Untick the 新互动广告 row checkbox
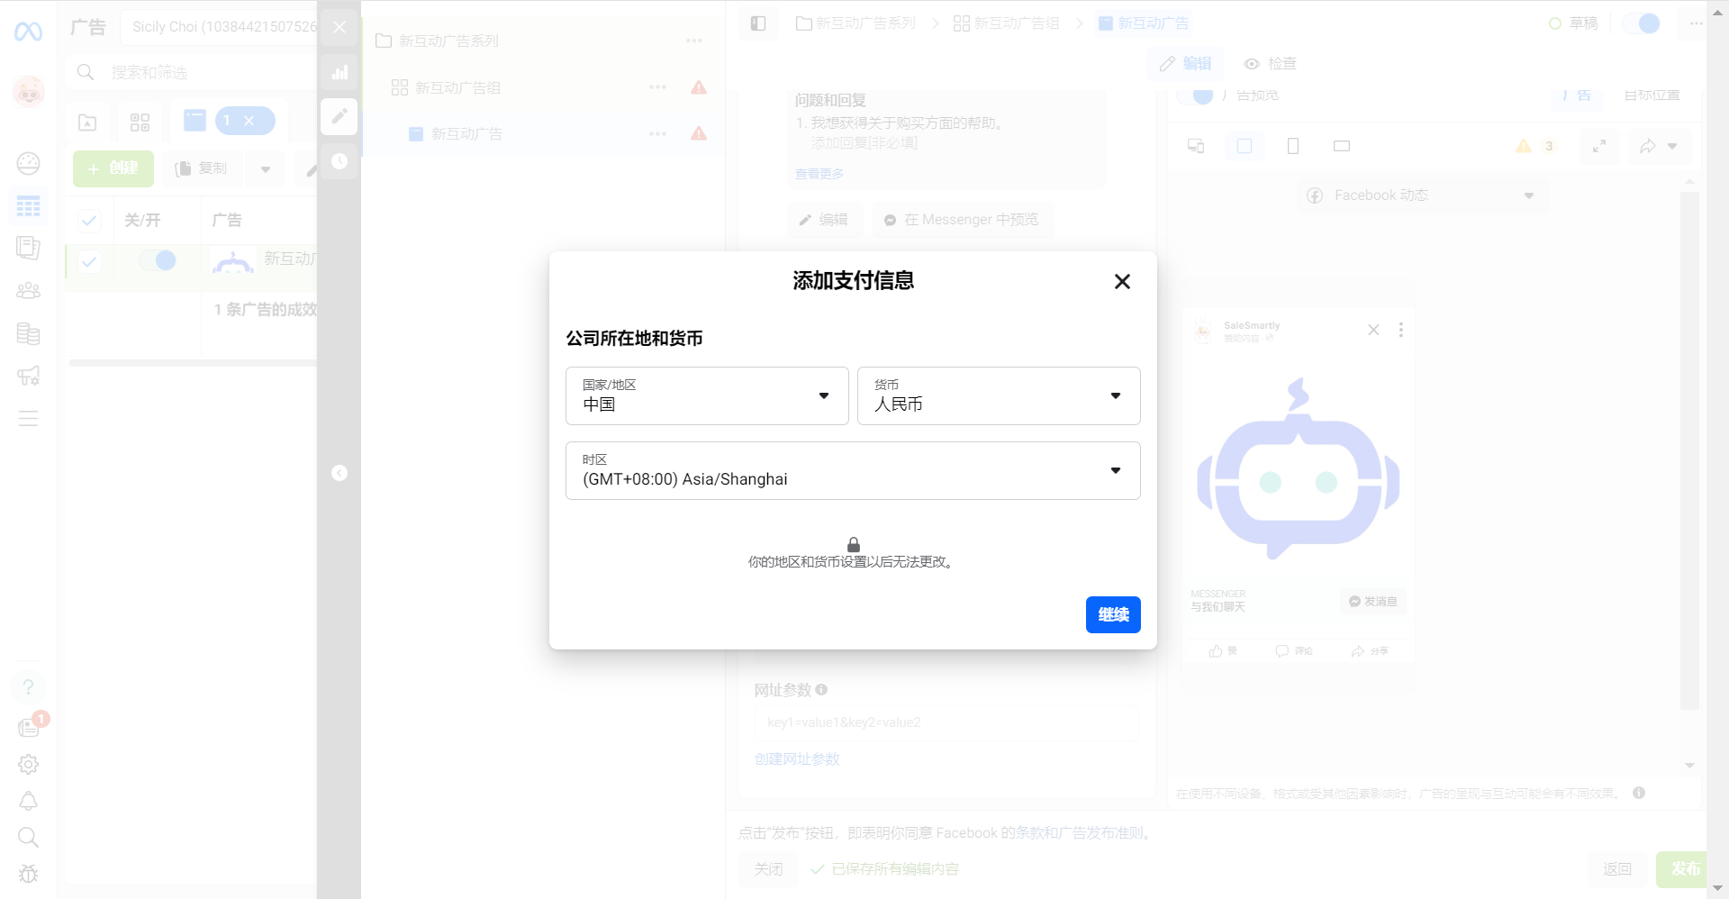This screenshot has width=1729, height=899. (89, 261)
